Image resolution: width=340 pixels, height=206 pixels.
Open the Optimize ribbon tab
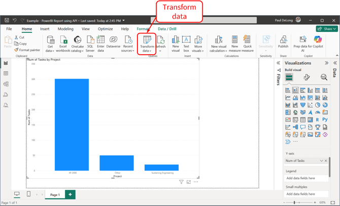(105, 29)
